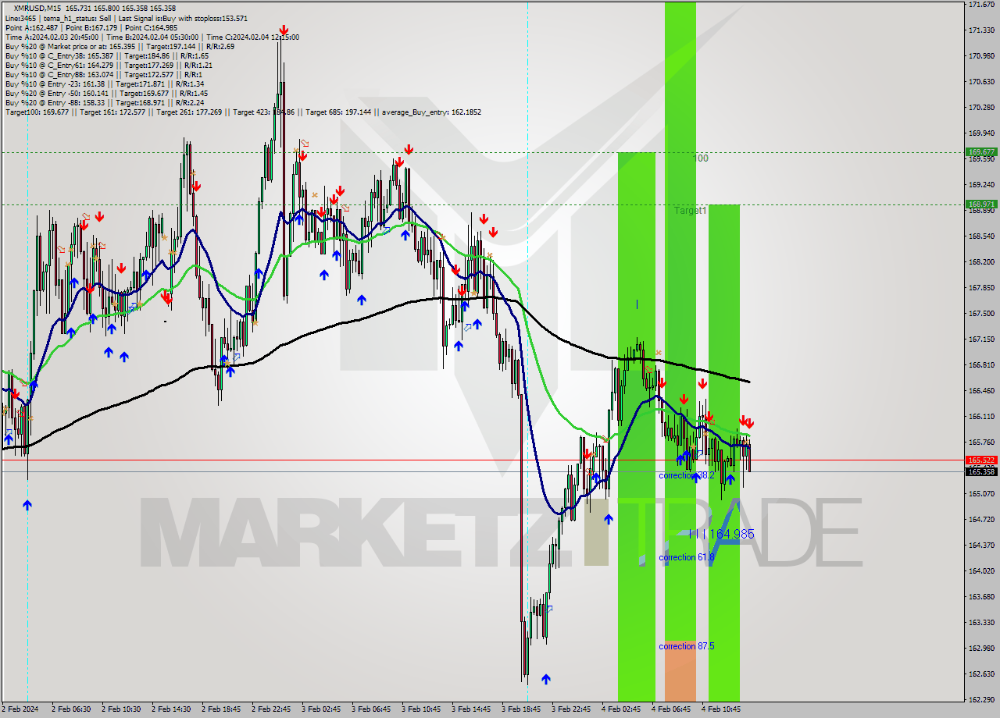Select the red 165.522 price tag

(981, 460)
